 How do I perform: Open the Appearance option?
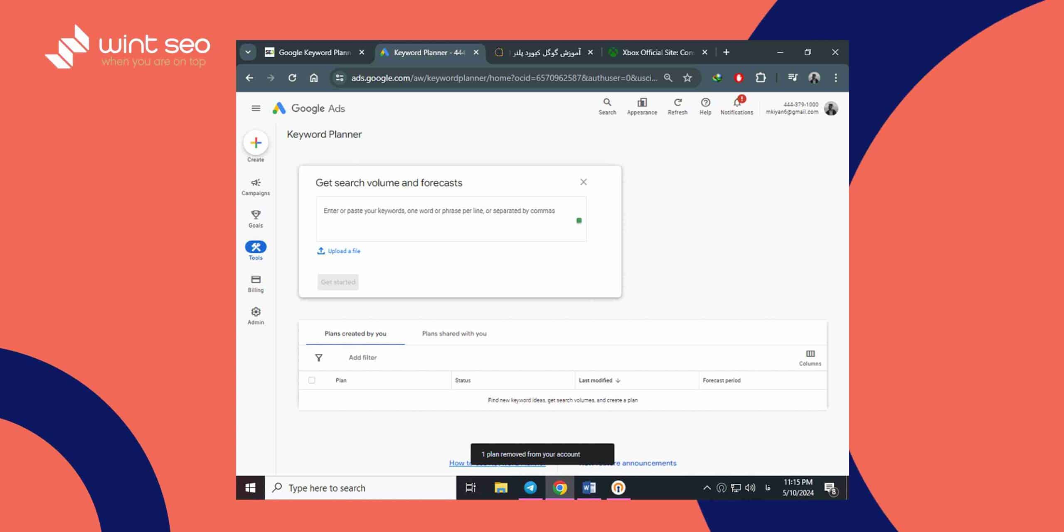(x=642, y=106)
